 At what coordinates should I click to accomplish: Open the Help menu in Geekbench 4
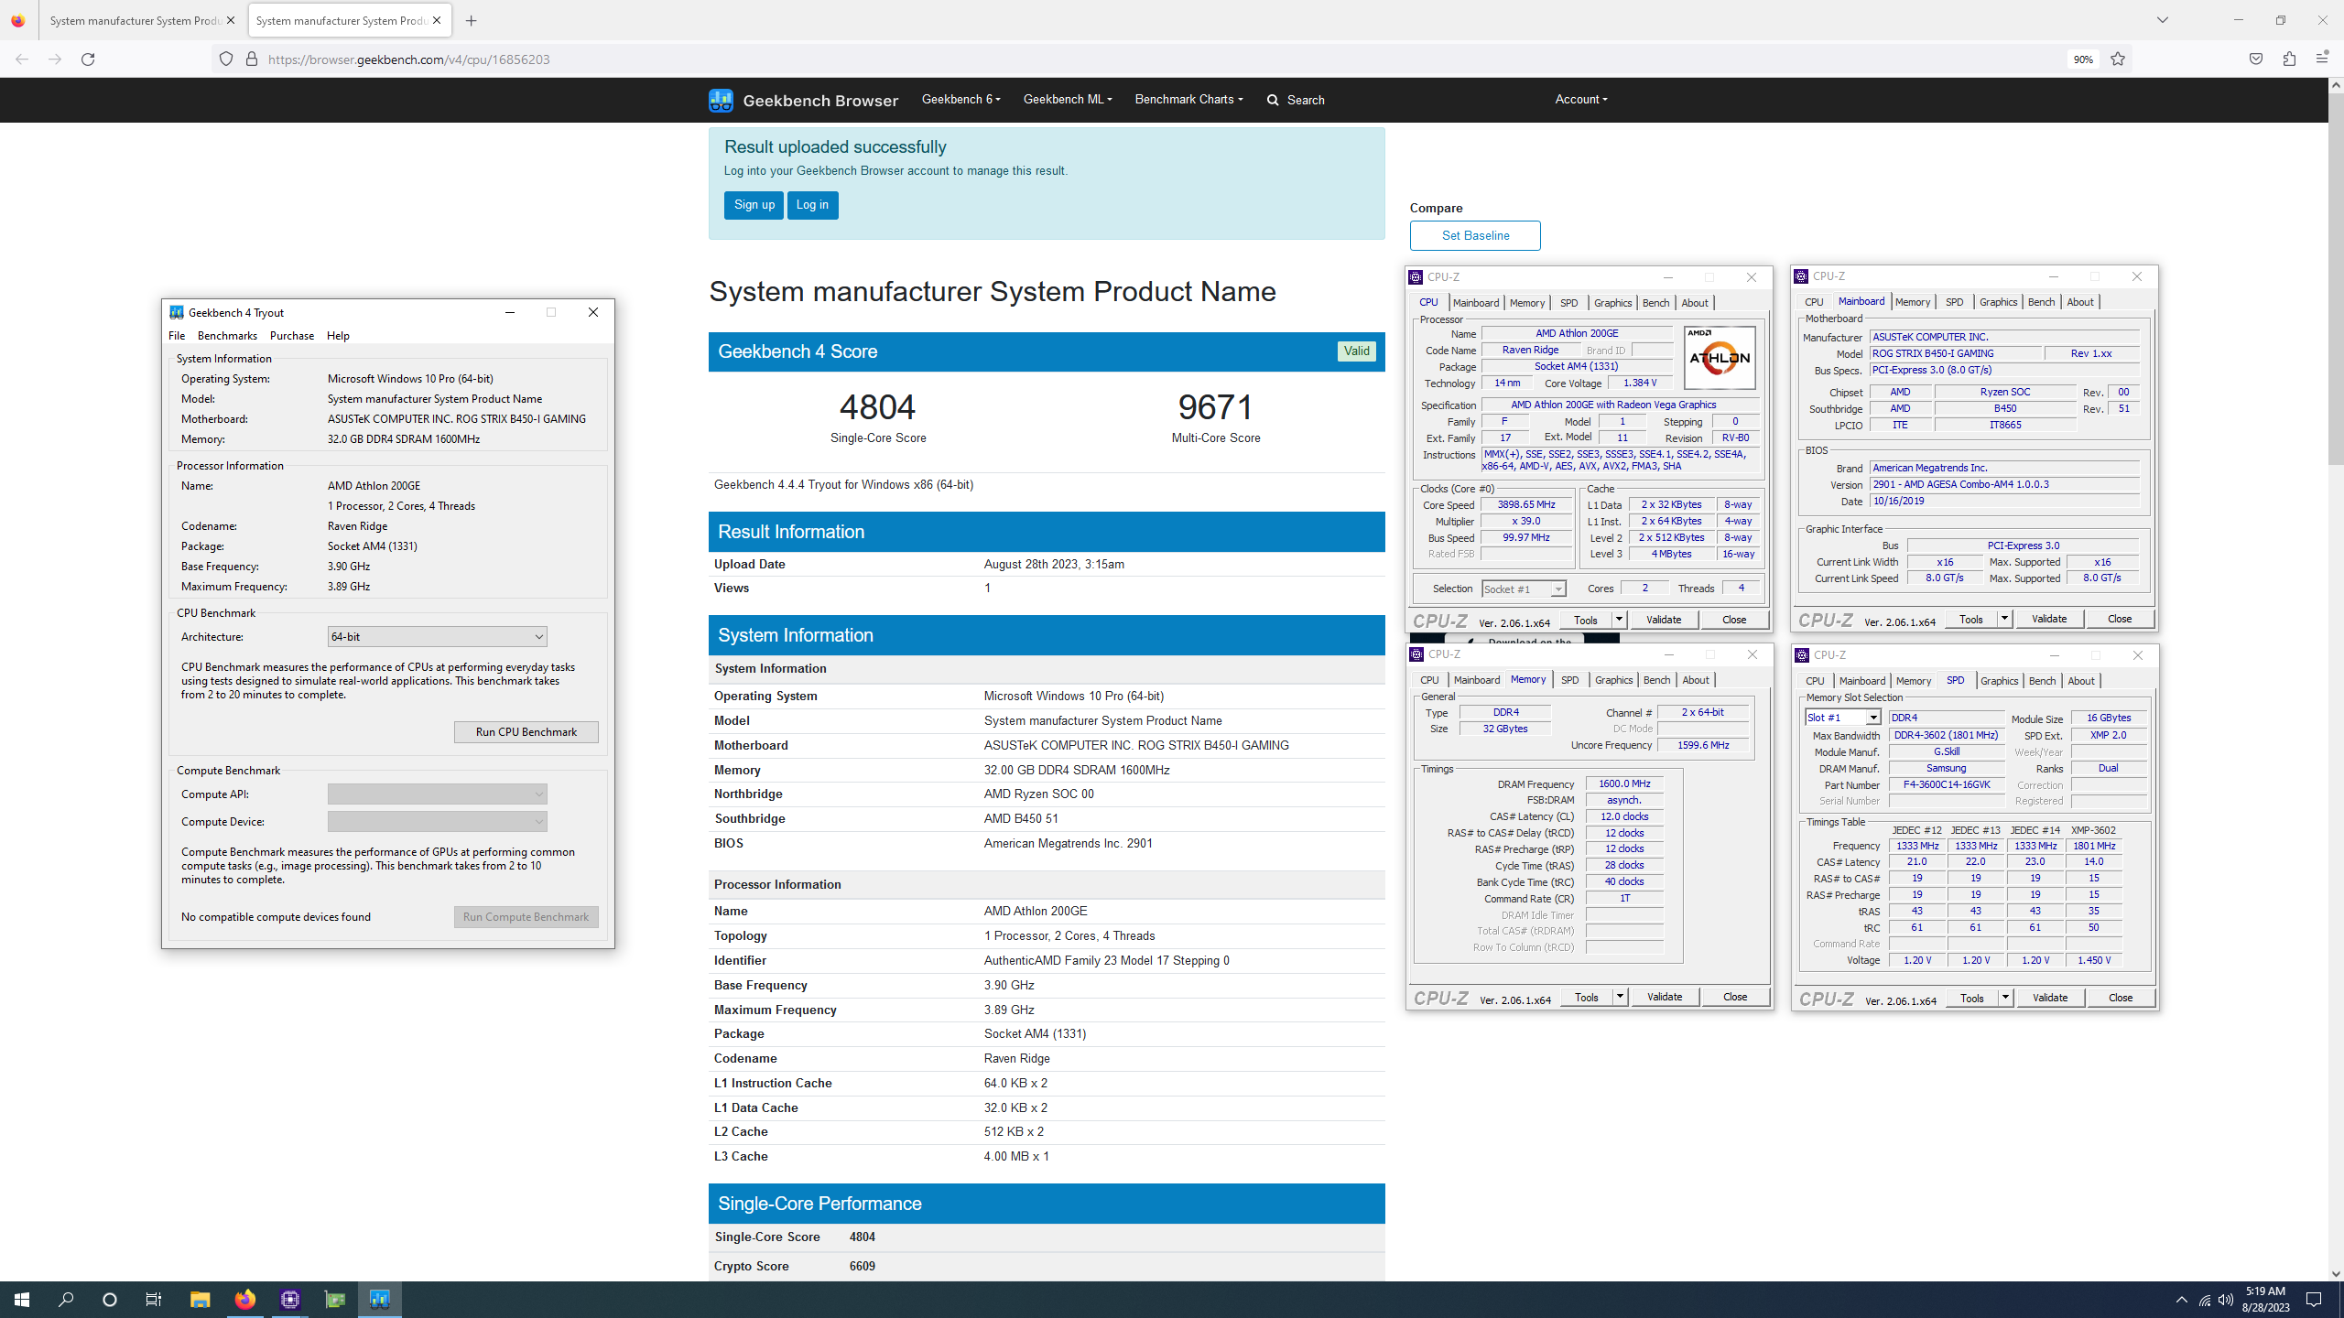338,336
